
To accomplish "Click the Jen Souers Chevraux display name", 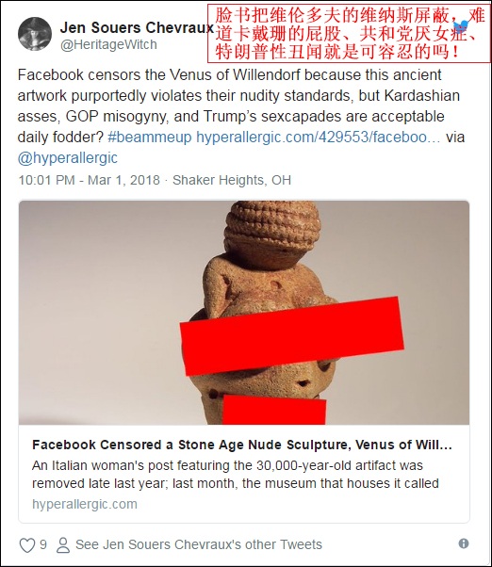I will point(137,27).
